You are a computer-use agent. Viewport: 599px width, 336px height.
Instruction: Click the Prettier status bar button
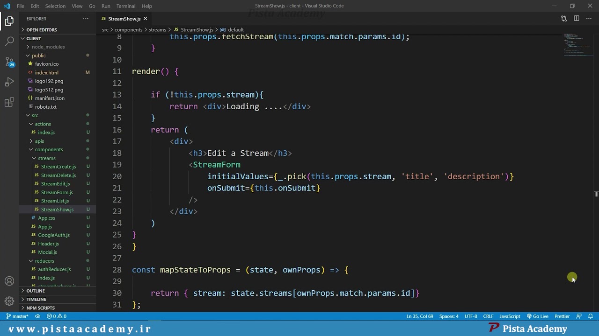click(562, 316)
